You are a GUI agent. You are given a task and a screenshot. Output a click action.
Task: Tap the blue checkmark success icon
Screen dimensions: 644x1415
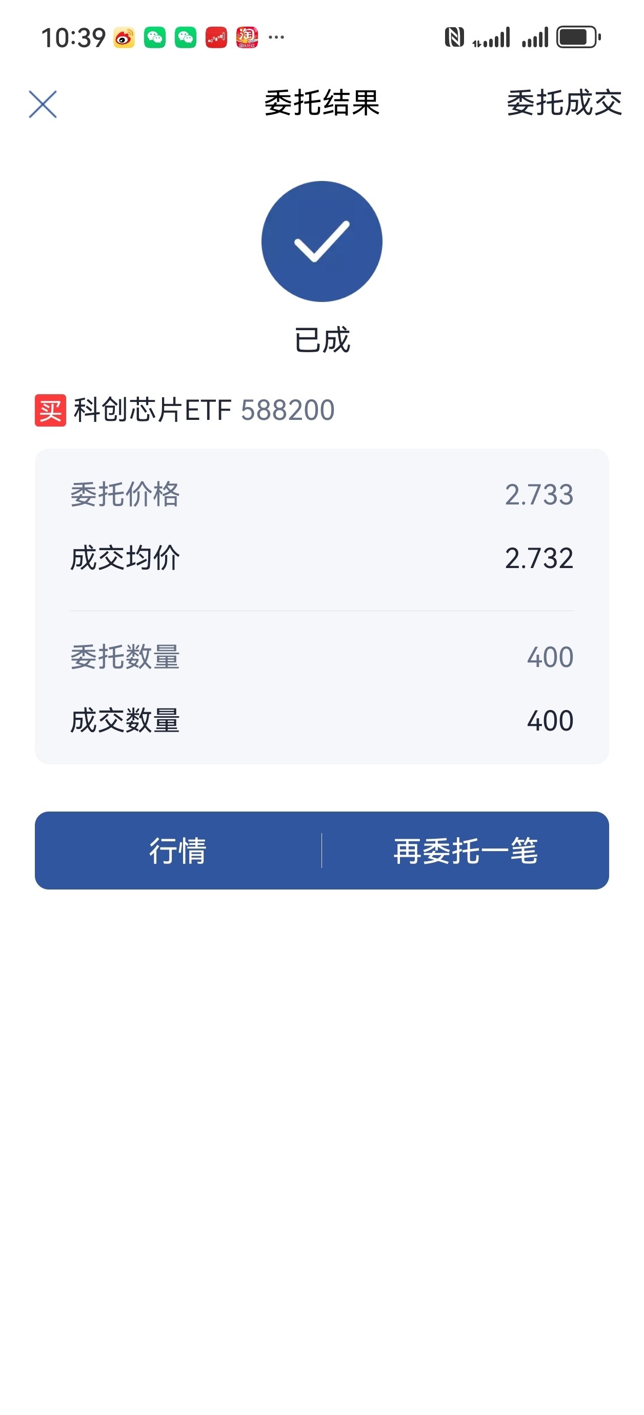pos(321,241)
